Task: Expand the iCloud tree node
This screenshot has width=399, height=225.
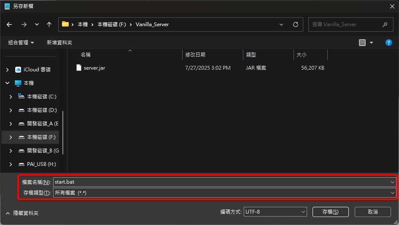Action: coord(7,70)
